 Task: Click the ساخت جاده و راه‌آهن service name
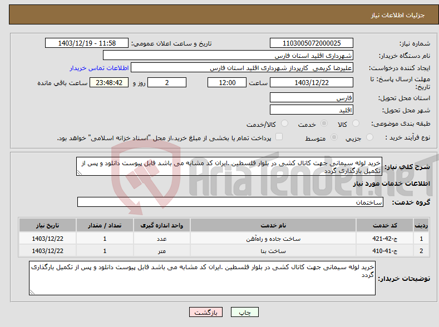coord(273,239)
